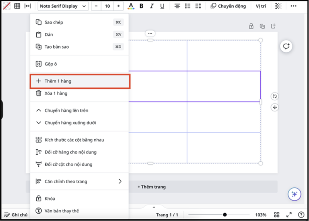This screenshot has height=221, width=309.
Task: Increase font size with plus button
Action: 118,6
